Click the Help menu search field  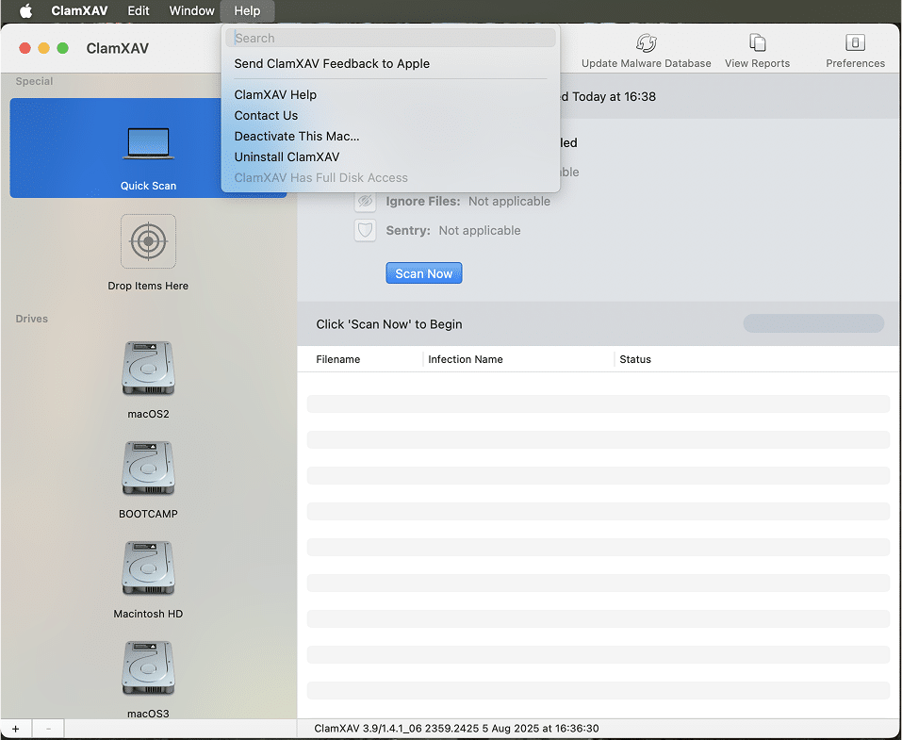(x=390, y=38)
